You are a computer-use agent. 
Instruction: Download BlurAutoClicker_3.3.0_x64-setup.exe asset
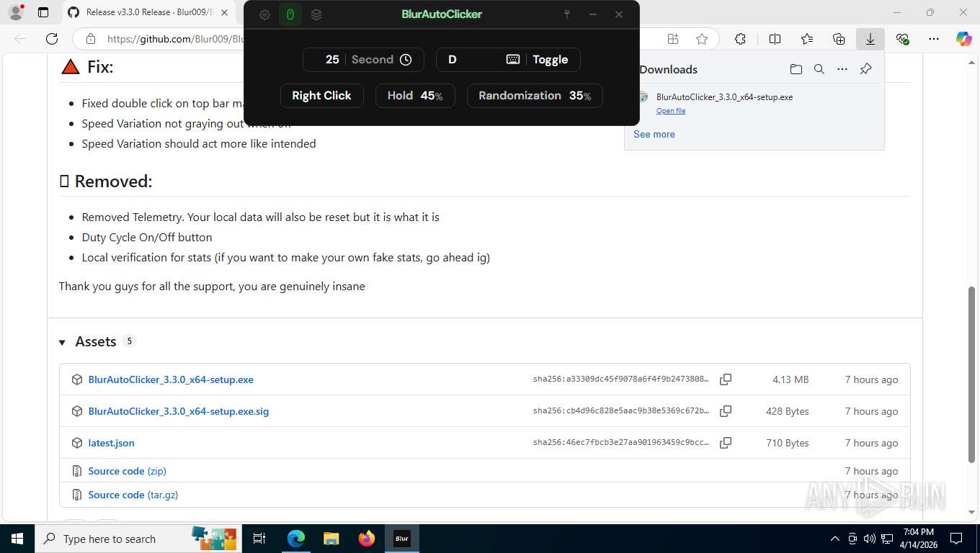(171, 379)
